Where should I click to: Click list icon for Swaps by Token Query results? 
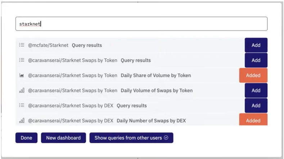(x=22, y=60)
